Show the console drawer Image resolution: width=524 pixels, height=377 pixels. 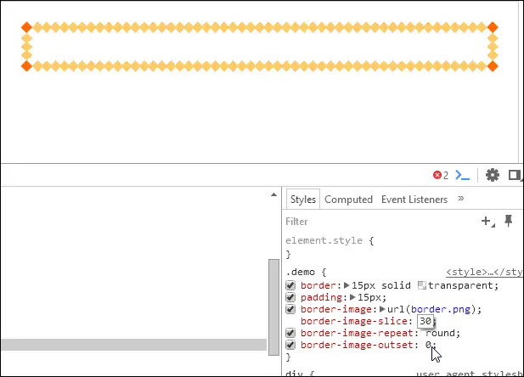pyautogui.click(x=463, y=175)
